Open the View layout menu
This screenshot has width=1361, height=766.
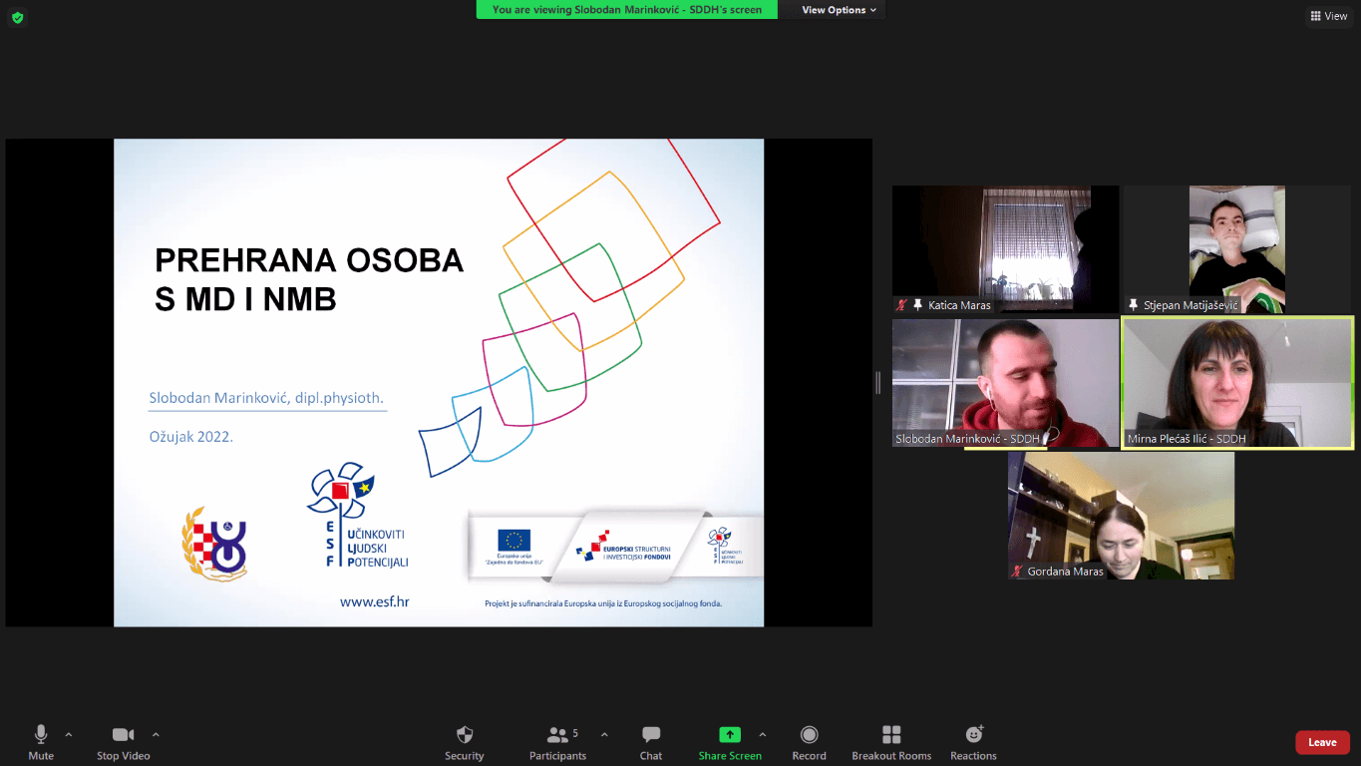click(x=1328, y=16)
